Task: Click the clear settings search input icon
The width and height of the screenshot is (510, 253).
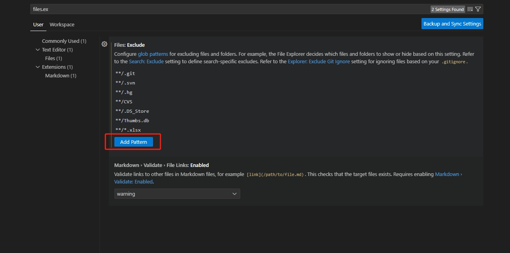Action: click(470, 9)
